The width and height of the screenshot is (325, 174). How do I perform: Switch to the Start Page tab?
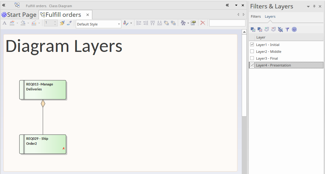click(19, 15)
